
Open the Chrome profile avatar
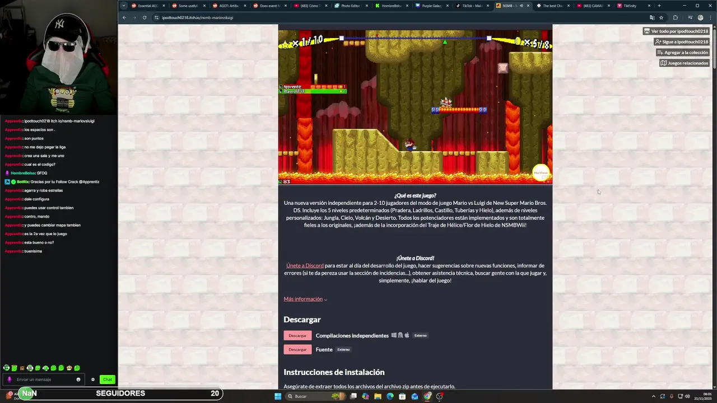click(x=700, y=17)
